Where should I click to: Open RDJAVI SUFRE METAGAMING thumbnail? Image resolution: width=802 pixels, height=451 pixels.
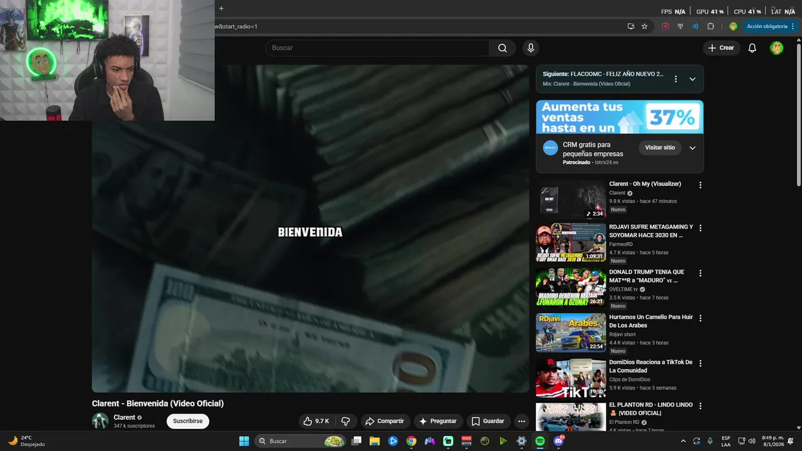pyautogui.click(x=571, y=242)
